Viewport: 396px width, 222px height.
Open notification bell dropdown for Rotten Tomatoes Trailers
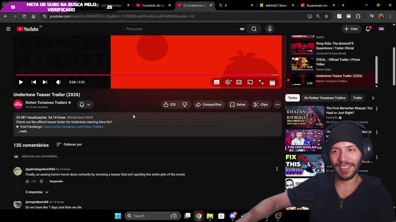pos(85,105)
